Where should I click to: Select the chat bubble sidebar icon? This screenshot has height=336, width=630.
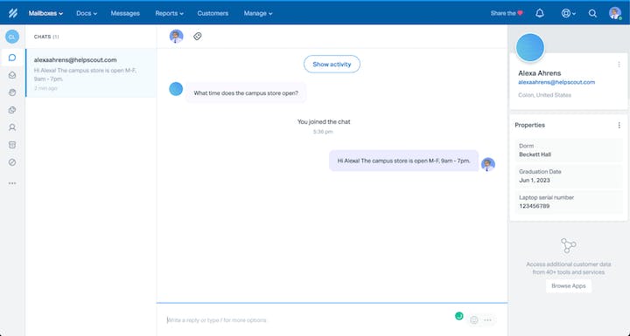[x=12, y=58]
